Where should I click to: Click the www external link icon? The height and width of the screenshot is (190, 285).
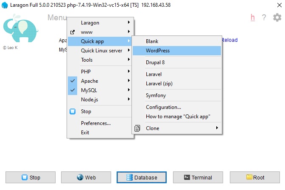[x=73, y=32]
